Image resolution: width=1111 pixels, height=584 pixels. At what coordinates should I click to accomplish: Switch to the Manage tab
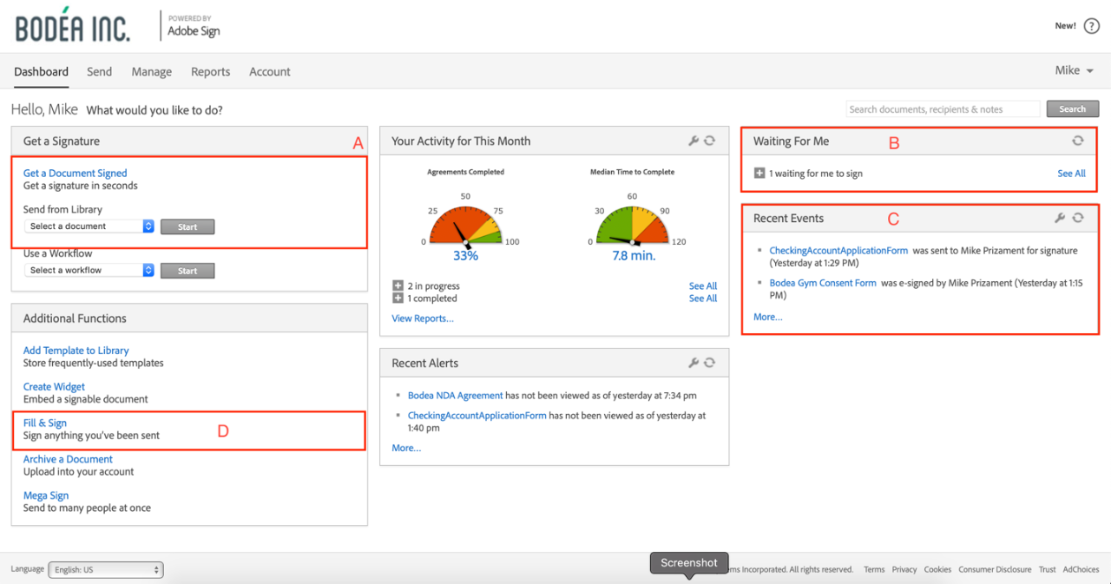(152, 72)
